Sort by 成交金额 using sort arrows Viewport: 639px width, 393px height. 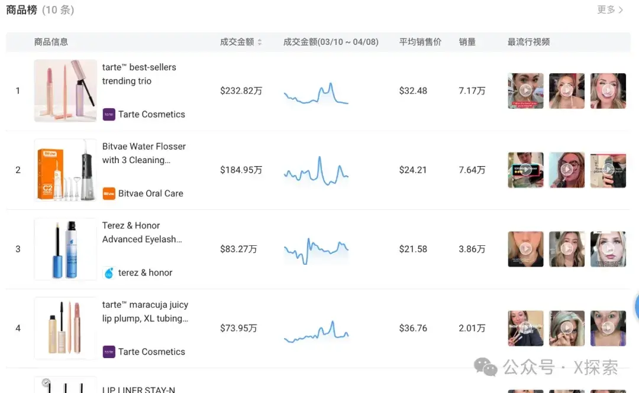click(x=260, y=42)
